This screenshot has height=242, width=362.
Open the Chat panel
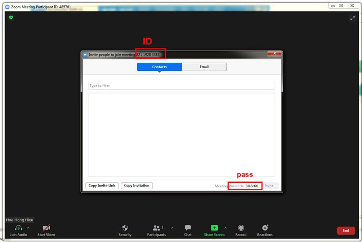pos(188,231)
